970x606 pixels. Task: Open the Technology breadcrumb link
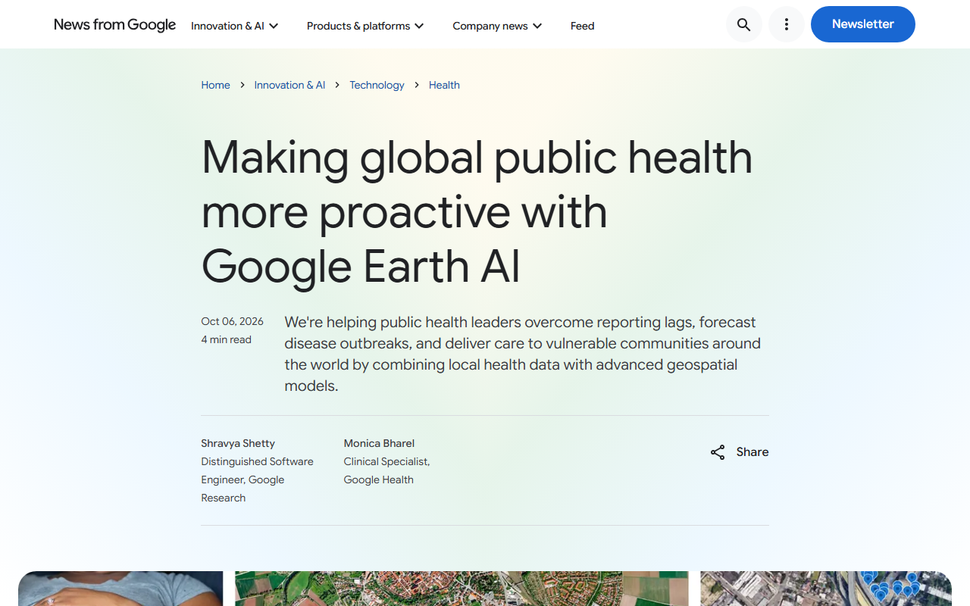pos(377,85)
